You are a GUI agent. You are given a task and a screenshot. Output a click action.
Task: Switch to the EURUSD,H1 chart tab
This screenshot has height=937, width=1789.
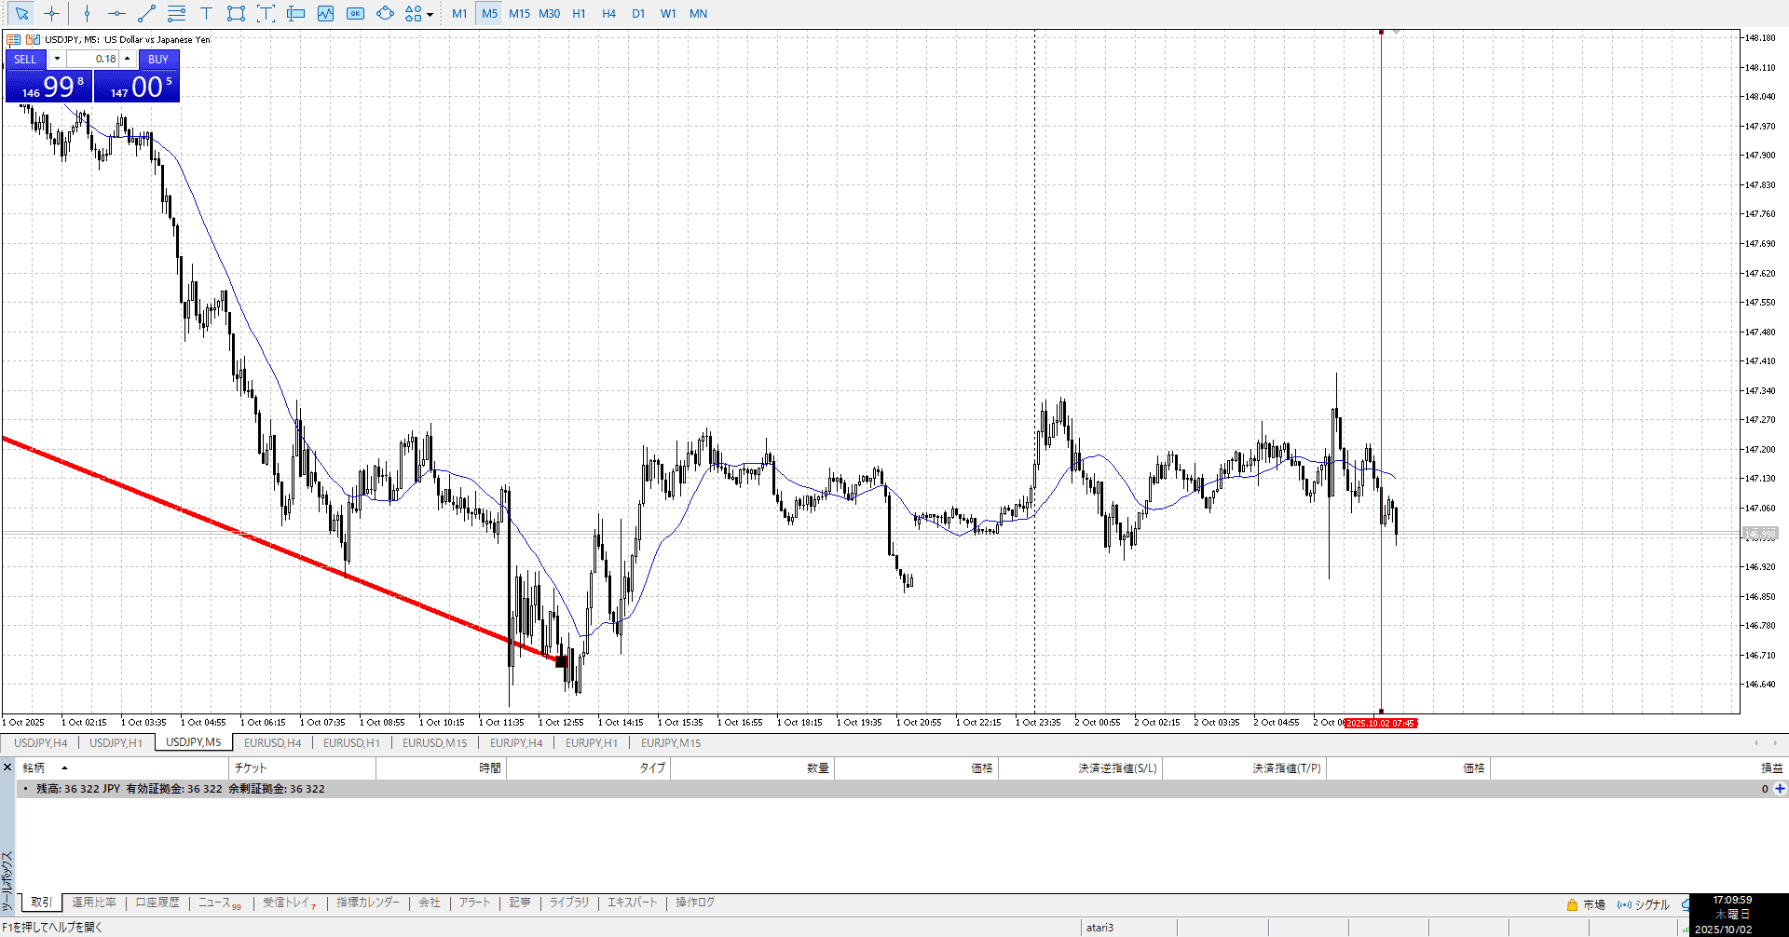click(x=351, y=743)
